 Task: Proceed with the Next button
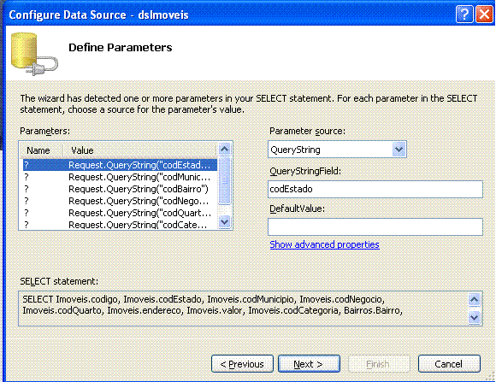(x=309, y=364)
